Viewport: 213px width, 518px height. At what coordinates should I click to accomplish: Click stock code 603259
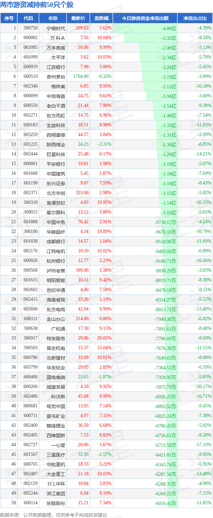31,135
